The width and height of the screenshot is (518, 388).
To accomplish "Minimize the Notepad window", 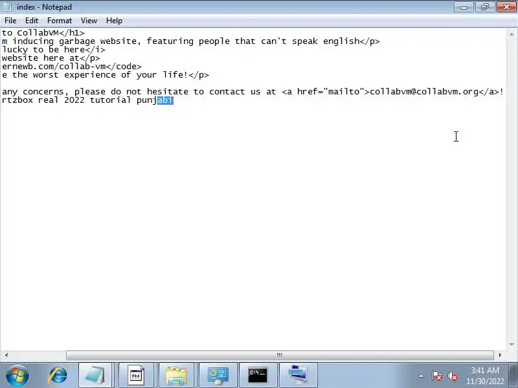I will click(x=464, y=7).
